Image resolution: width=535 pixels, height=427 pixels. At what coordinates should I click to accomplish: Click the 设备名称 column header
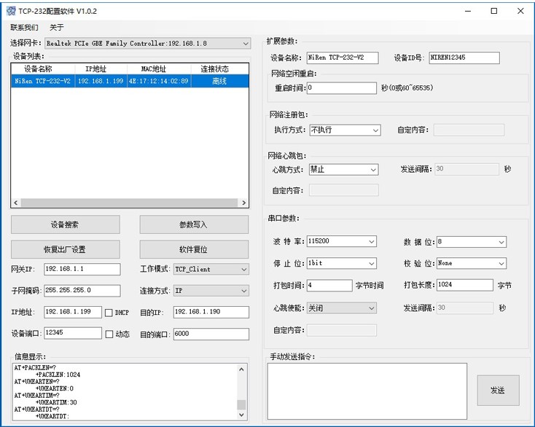point(43,69)
